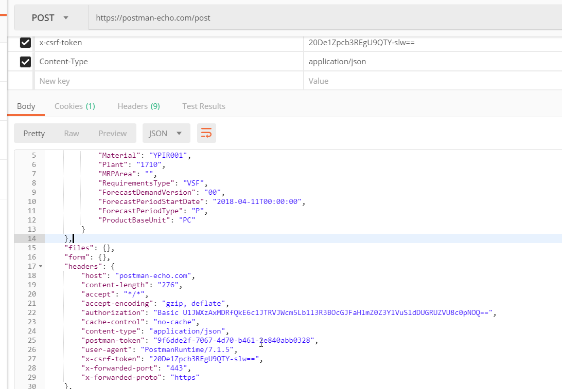Collapse the headers object at line 17

40,266
